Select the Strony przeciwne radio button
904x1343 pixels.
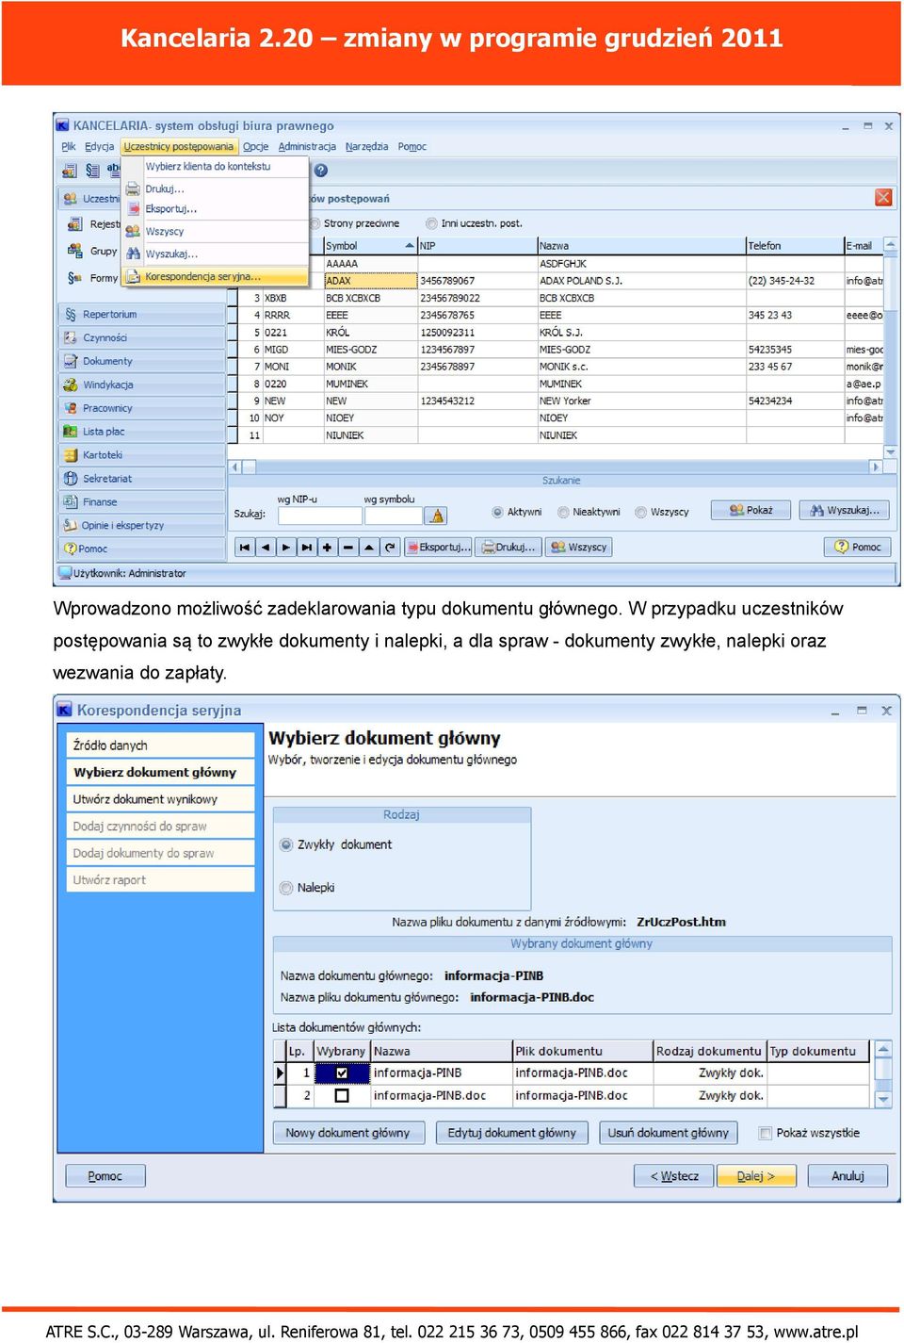315,224
